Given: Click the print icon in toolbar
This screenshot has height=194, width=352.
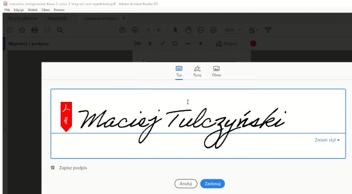Looking at the screenshot, I should pos(34,30).
